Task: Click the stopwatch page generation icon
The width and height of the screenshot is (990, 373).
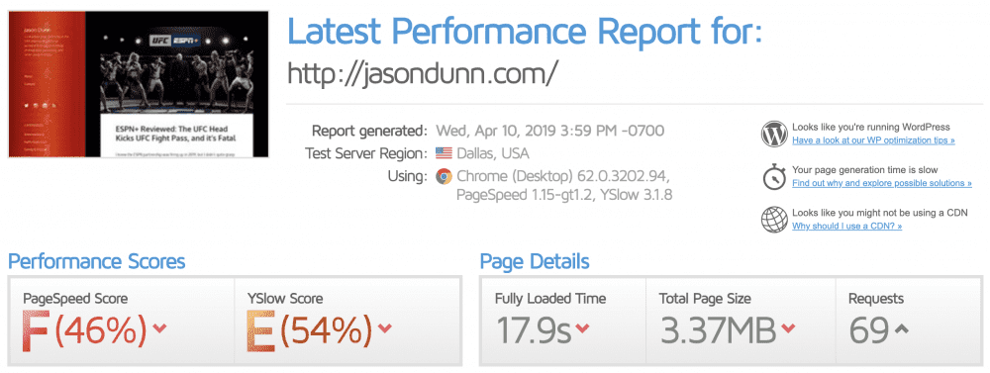Action: pyautogui.click(x=773, y=177)
